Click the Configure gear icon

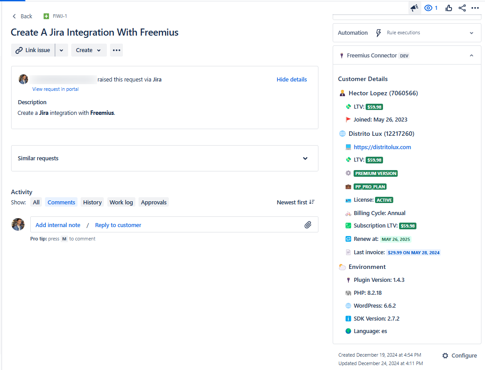[x=445, y=356]
